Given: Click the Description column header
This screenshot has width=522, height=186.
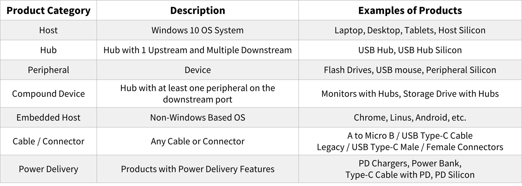Looking at the screenshot, I should tap(198, 10).
